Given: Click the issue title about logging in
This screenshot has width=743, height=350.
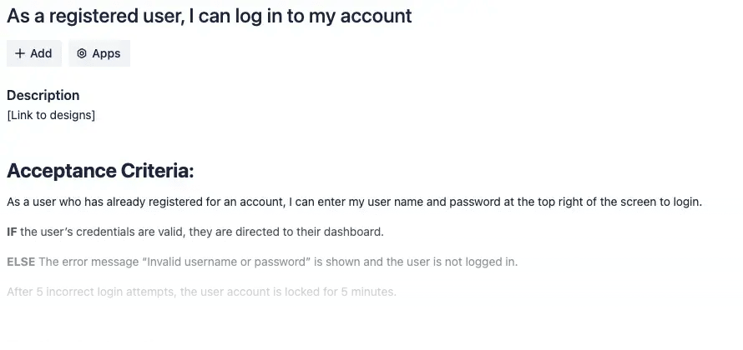Looking at the screenshot, I should [x=209, y=15].
